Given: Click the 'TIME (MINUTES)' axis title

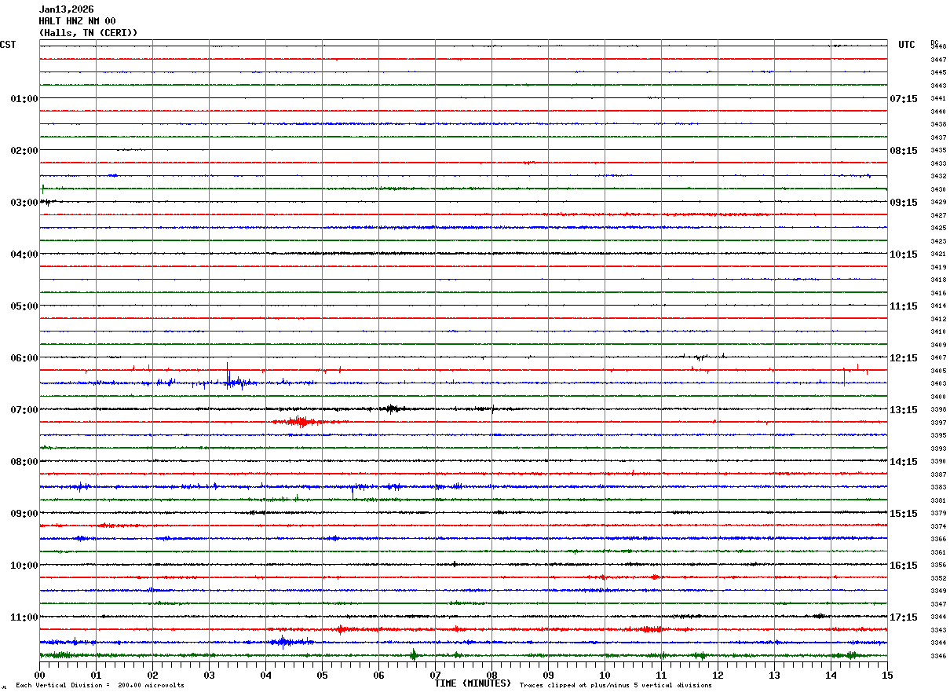Looking at the screenshot, I should (473, 683).
